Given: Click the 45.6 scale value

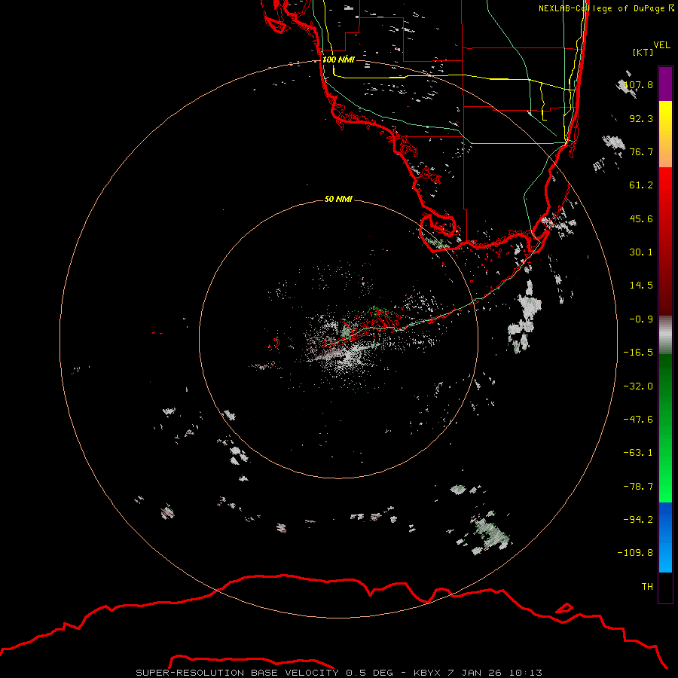Looking at the screenshot, I should [x=641, y=218].
